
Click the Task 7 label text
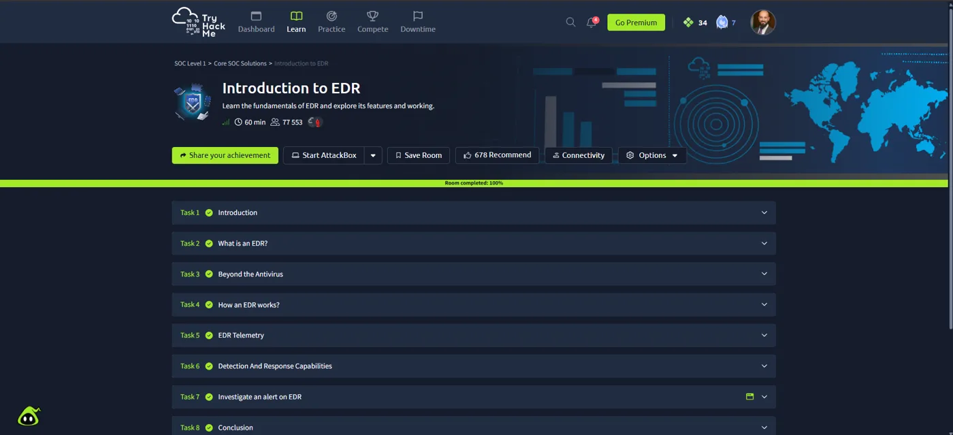[x=190, y=397]
